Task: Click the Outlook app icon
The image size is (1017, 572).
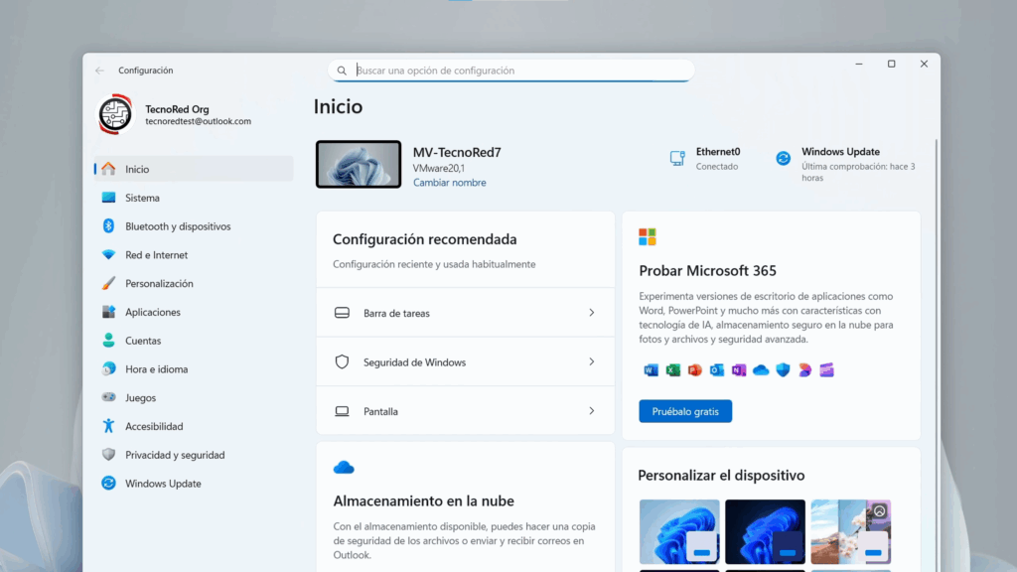Action: coord(717,369)
